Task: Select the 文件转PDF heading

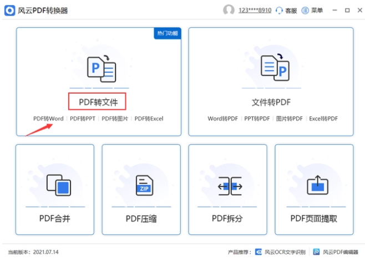Action: (271, 102)
